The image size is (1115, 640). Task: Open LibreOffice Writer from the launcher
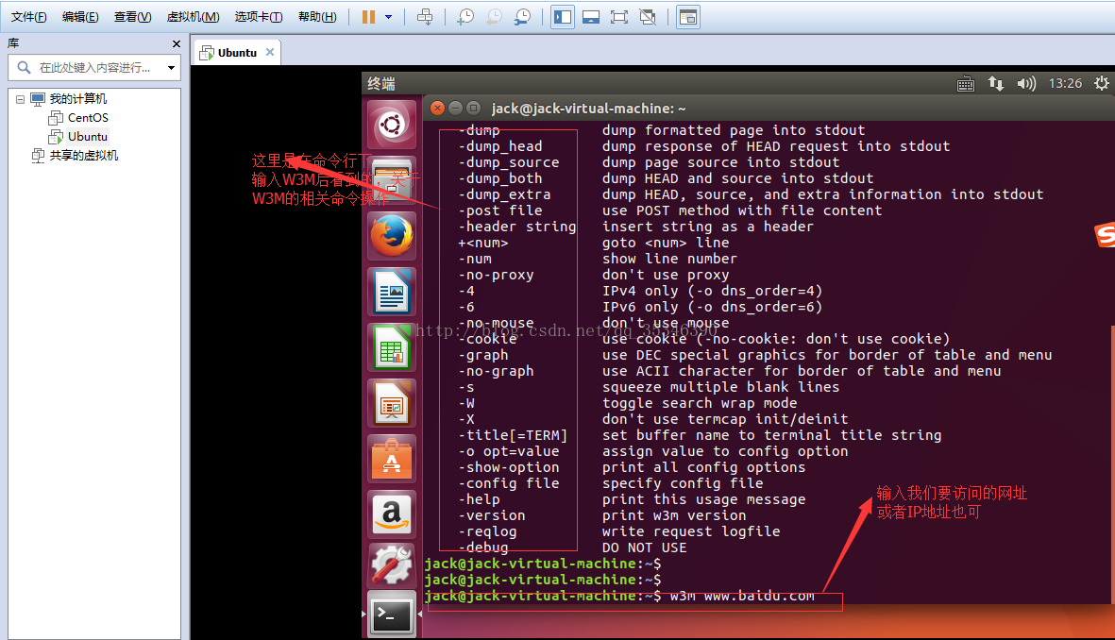pyautogui.click(x=391, y=292)
